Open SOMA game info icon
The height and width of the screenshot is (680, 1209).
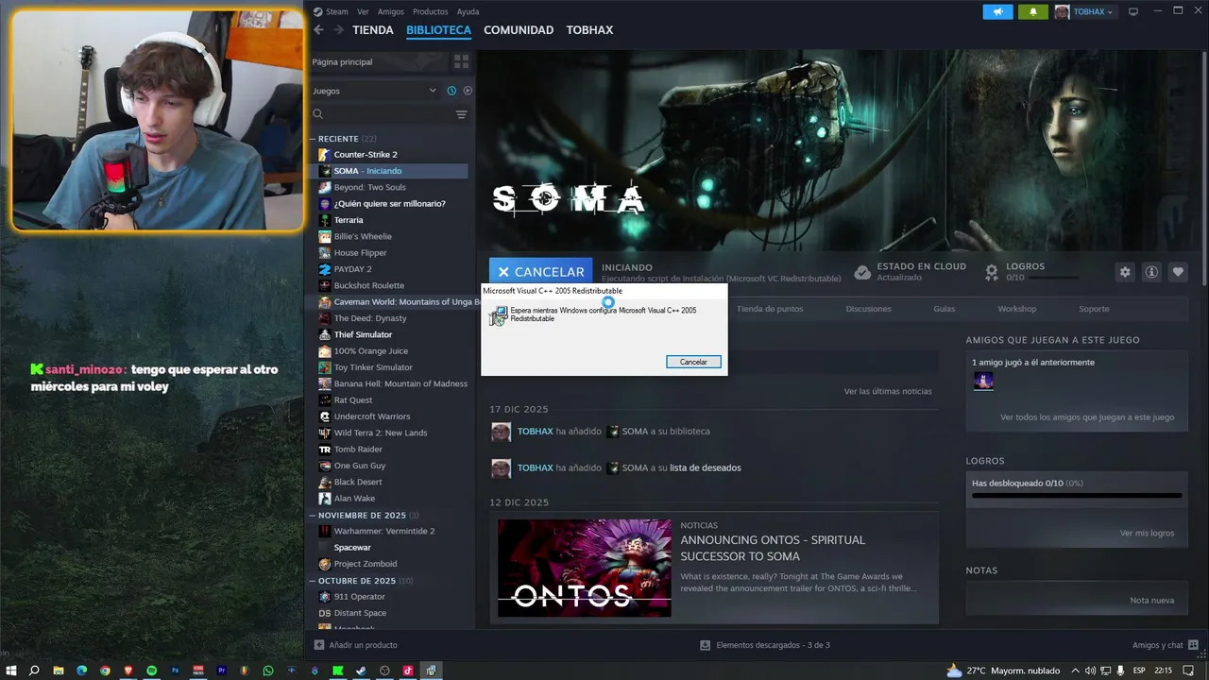(1151, 272)
